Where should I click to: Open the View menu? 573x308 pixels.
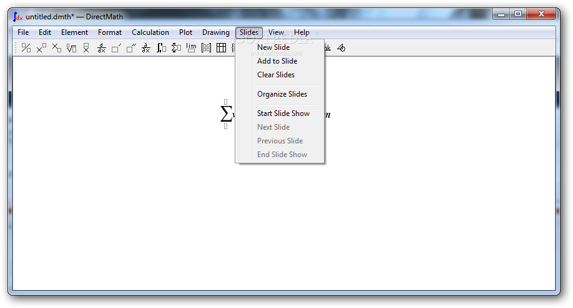pyautogui.click(x=276, y=32)
